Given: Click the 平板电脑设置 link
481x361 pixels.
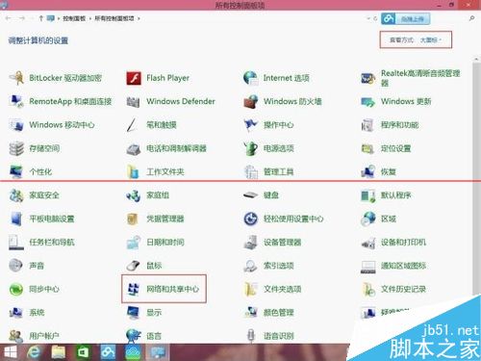Looking at the screenshot, I should pyautogui.click(x=52, y=219).
